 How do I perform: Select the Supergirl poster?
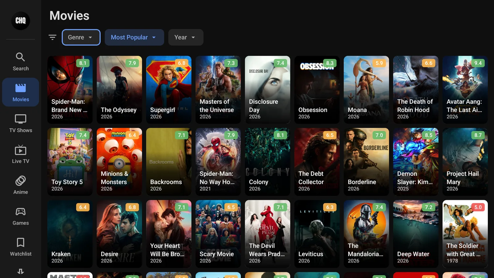tap(169, 90)
